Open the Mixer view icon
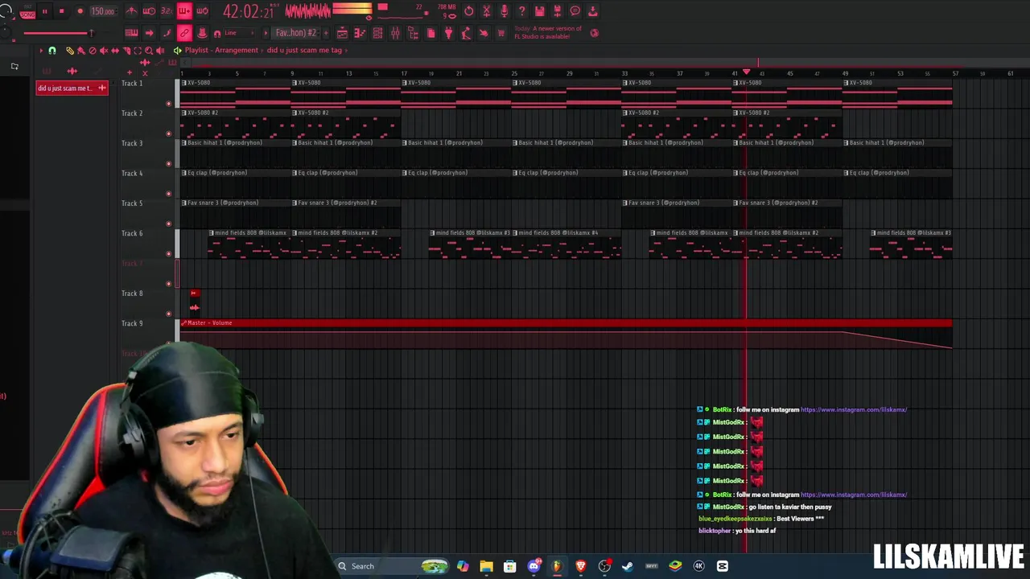The height and width of the screenshot is (579, 1030). [x=395, y=33]
